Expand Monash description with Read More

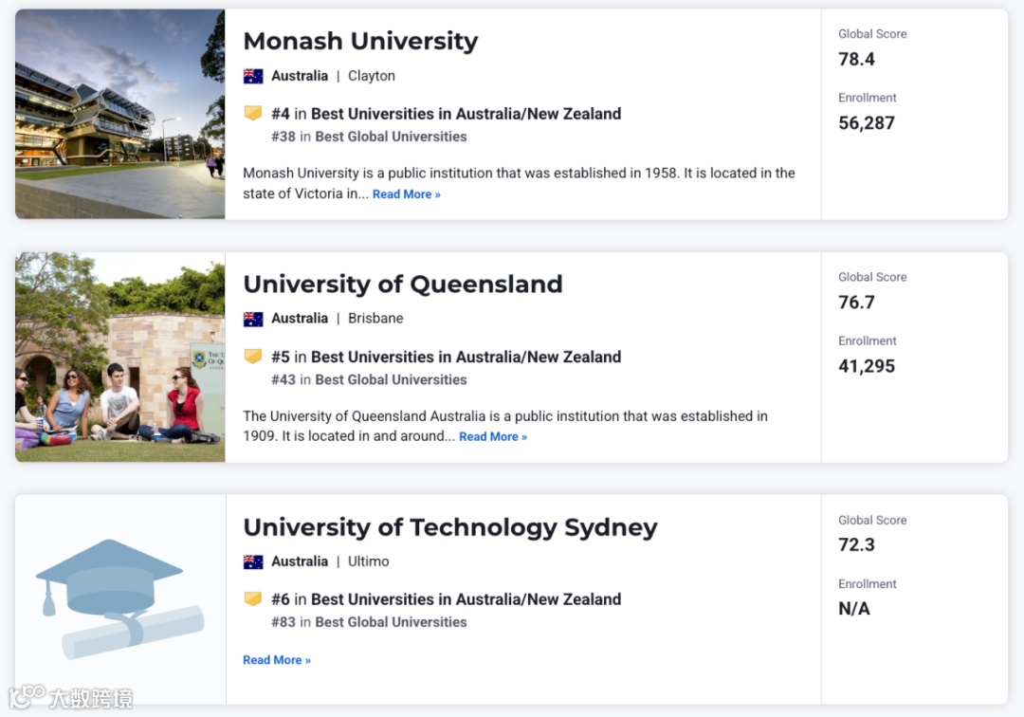coord(406,194)
